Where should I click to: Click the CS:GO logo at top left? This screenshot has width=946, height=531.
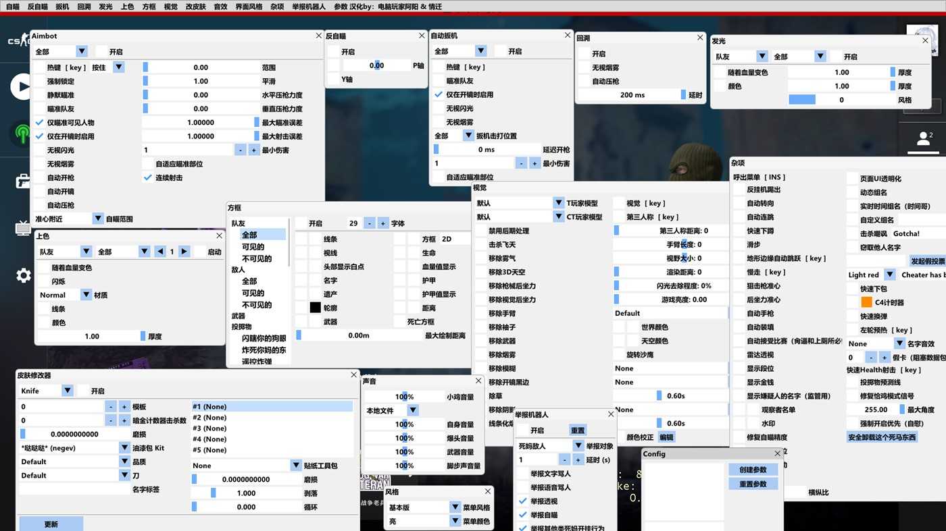(x=19, y=42)
